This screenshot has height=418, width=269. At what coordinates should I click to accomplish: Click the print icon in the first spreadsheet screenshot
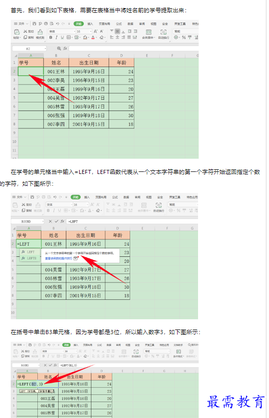click(x=46, y=24)
